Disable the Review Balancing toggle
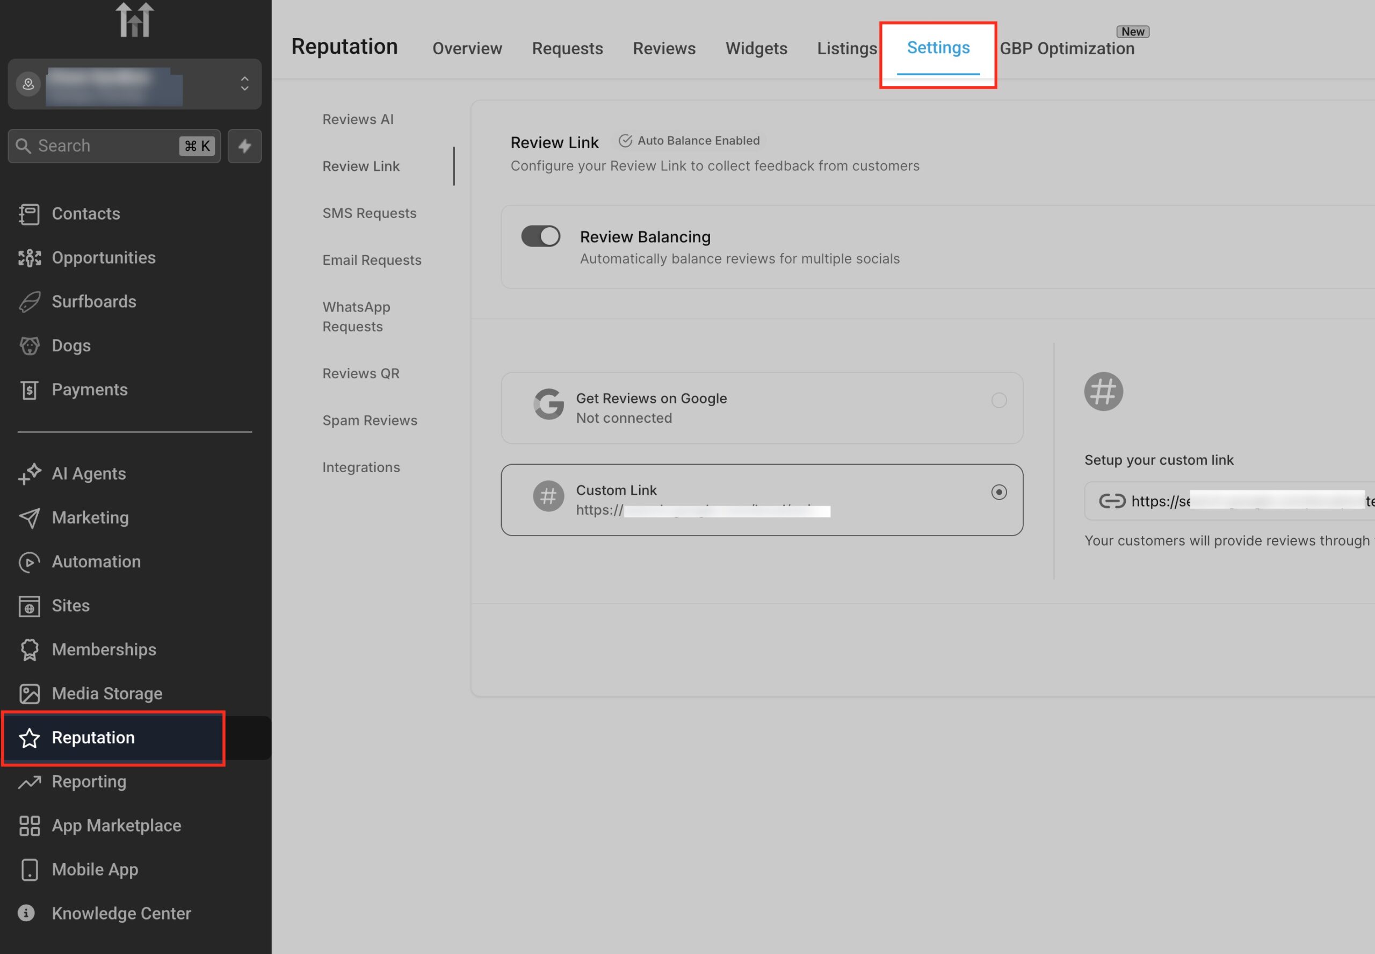 click(540, 236)
